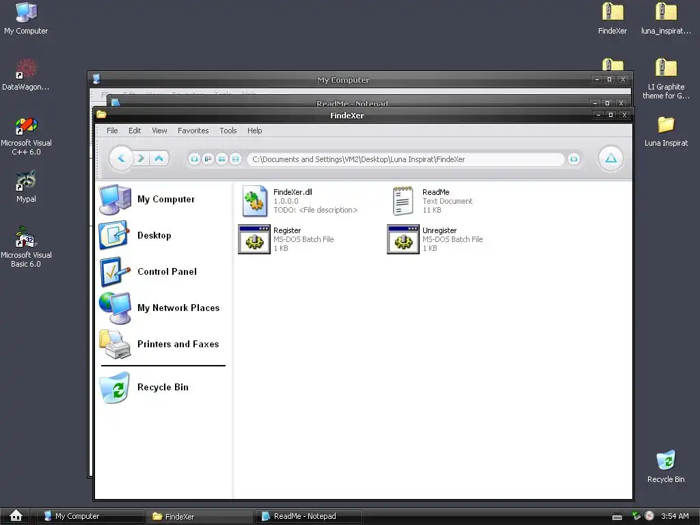The width and height of the screenshot is (700, 525).
Task: Open the Tools menu
Action: pos(228,131)
